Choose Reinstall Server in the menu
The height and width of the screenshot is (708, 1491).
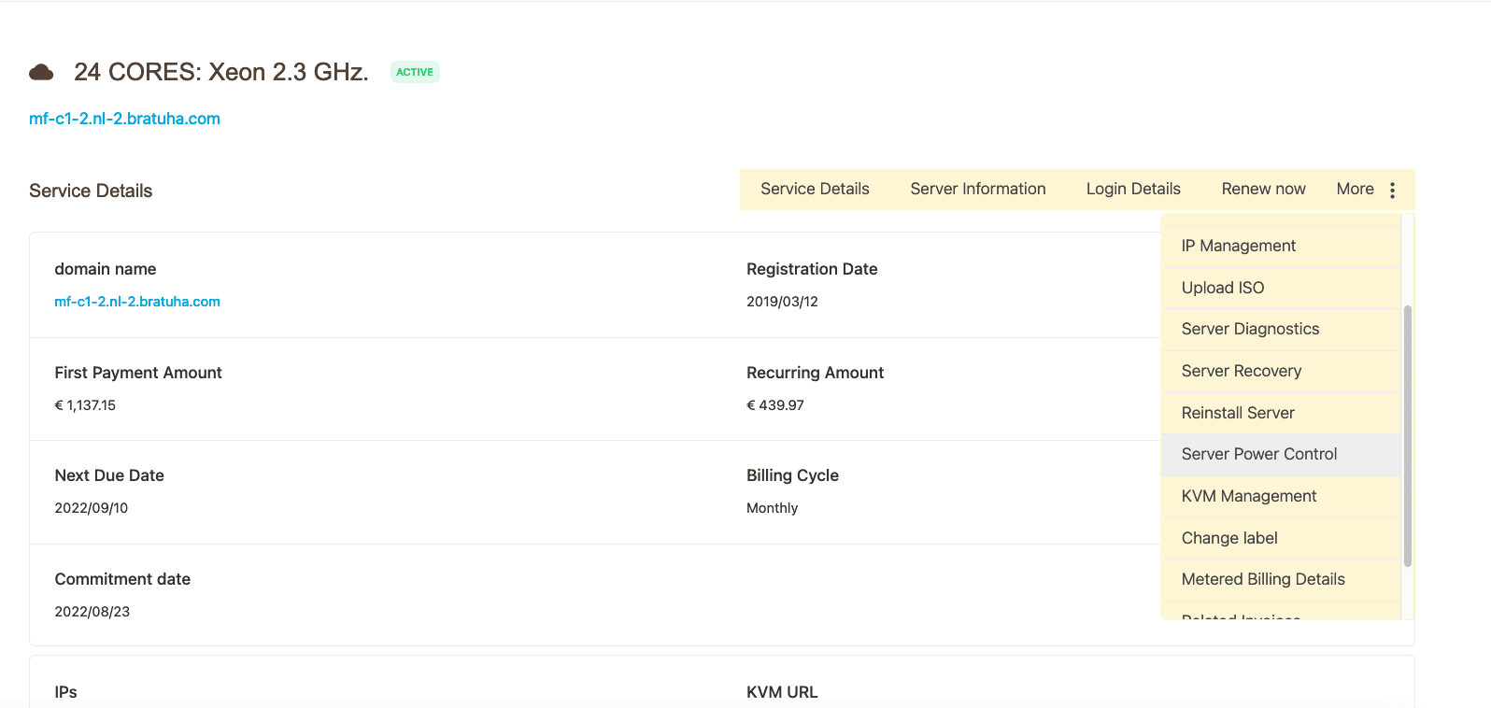tap(1238, 413)
